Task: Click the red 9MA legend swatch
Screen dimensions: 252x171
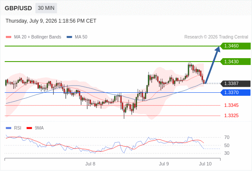Action: [x=29, y=128]
